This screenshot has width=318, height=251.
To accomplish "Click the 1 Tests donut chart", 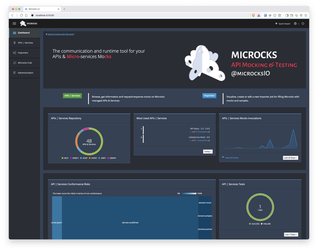I will (x=260, y=207).
